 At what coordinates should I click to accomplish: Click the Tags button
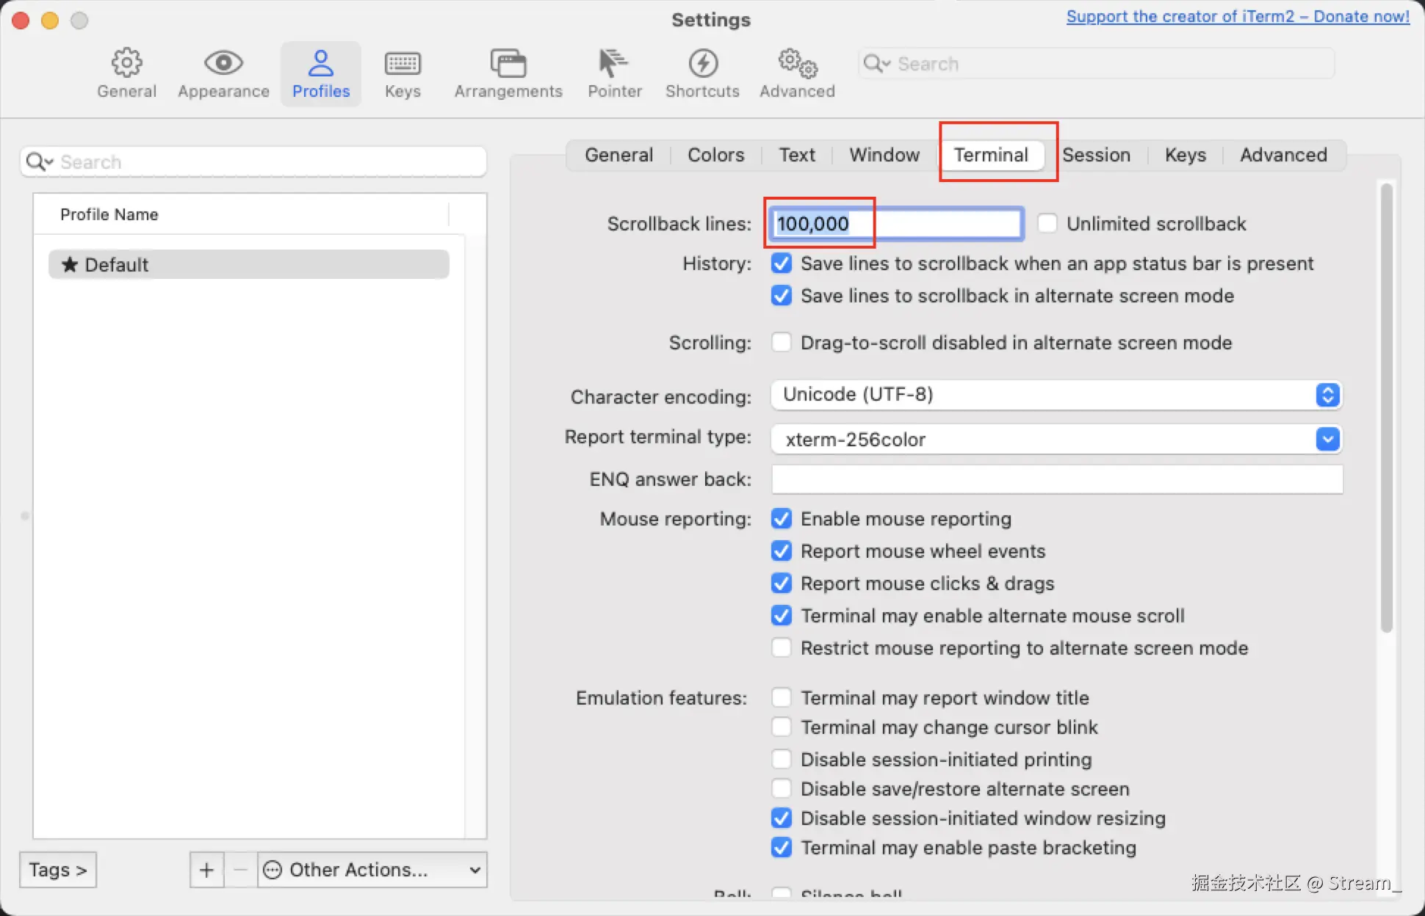(x=58, y=870)
